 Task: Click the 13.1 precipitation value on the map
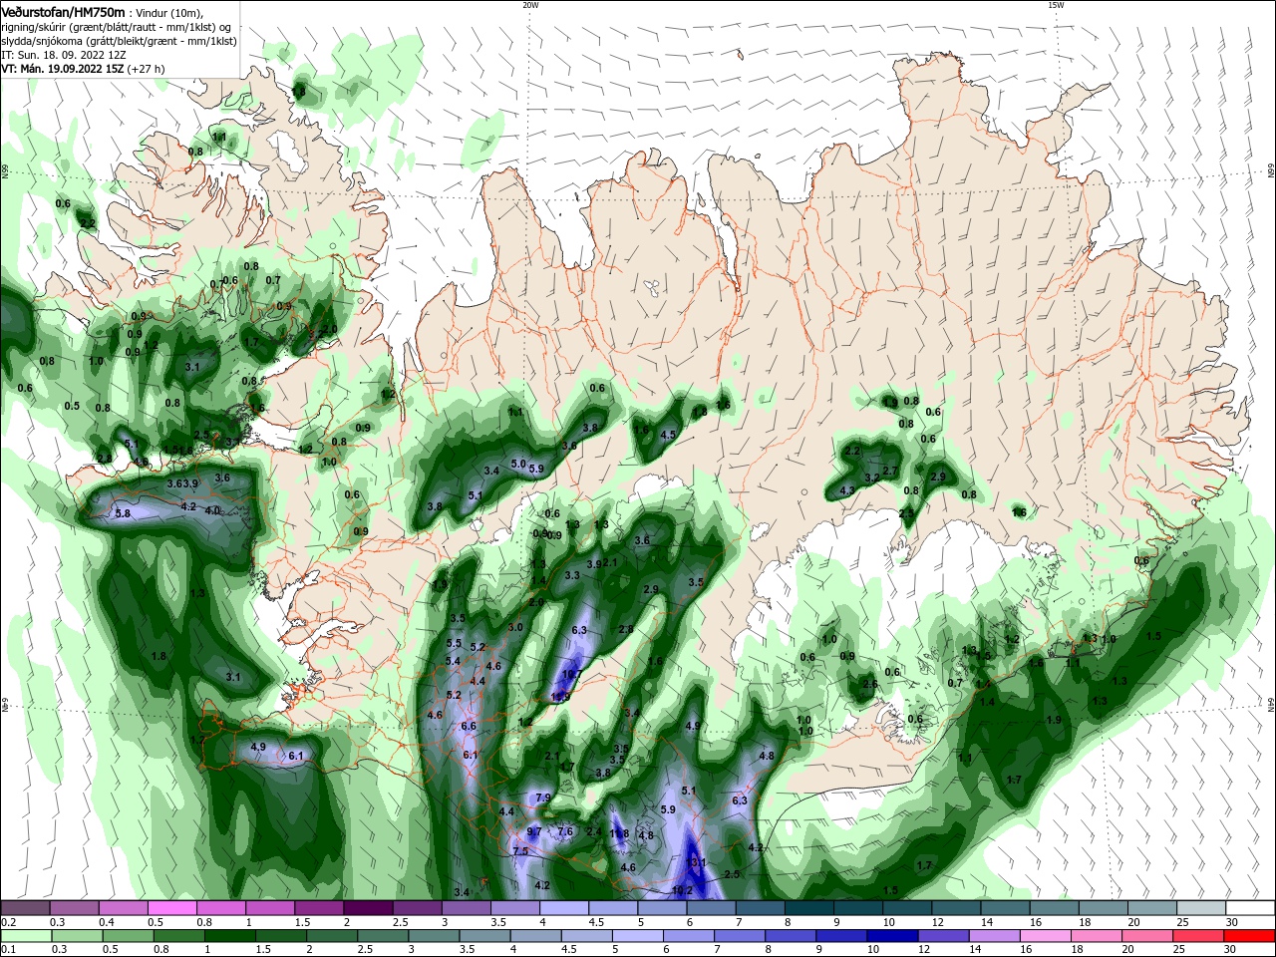click(x=697, y=862)
